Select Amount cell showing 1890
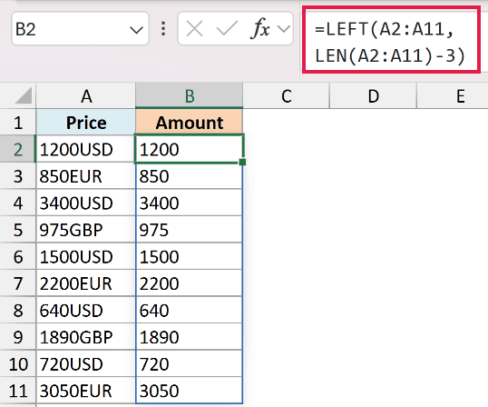Screen dimensions: 488x407 point(190,337)
